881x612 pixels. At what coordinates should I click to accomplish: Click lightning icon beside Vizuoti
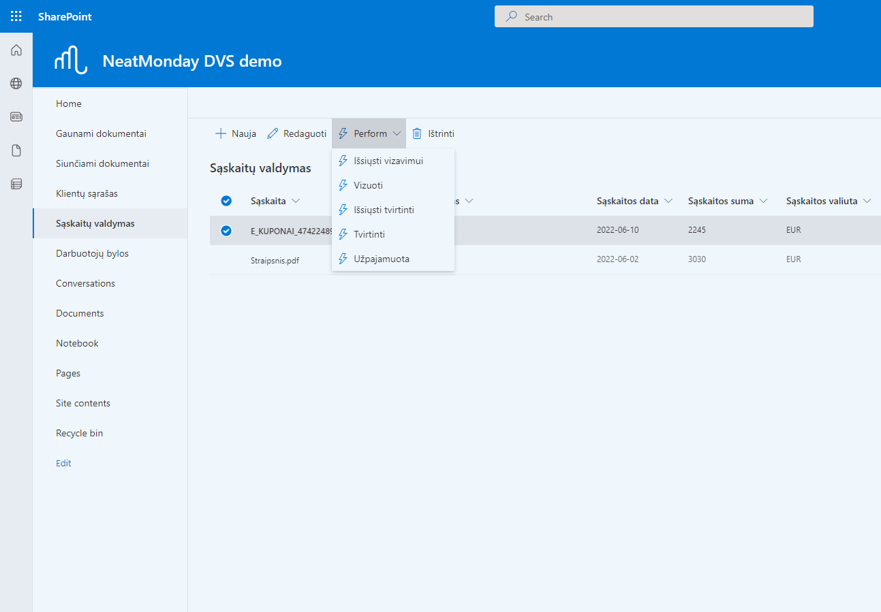point(343,185)
